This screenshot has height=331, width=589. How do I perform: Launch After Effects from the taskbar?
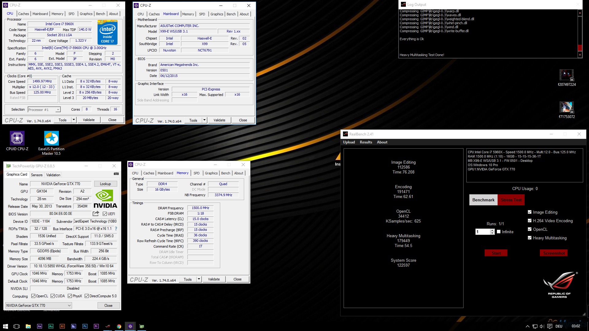39,326
